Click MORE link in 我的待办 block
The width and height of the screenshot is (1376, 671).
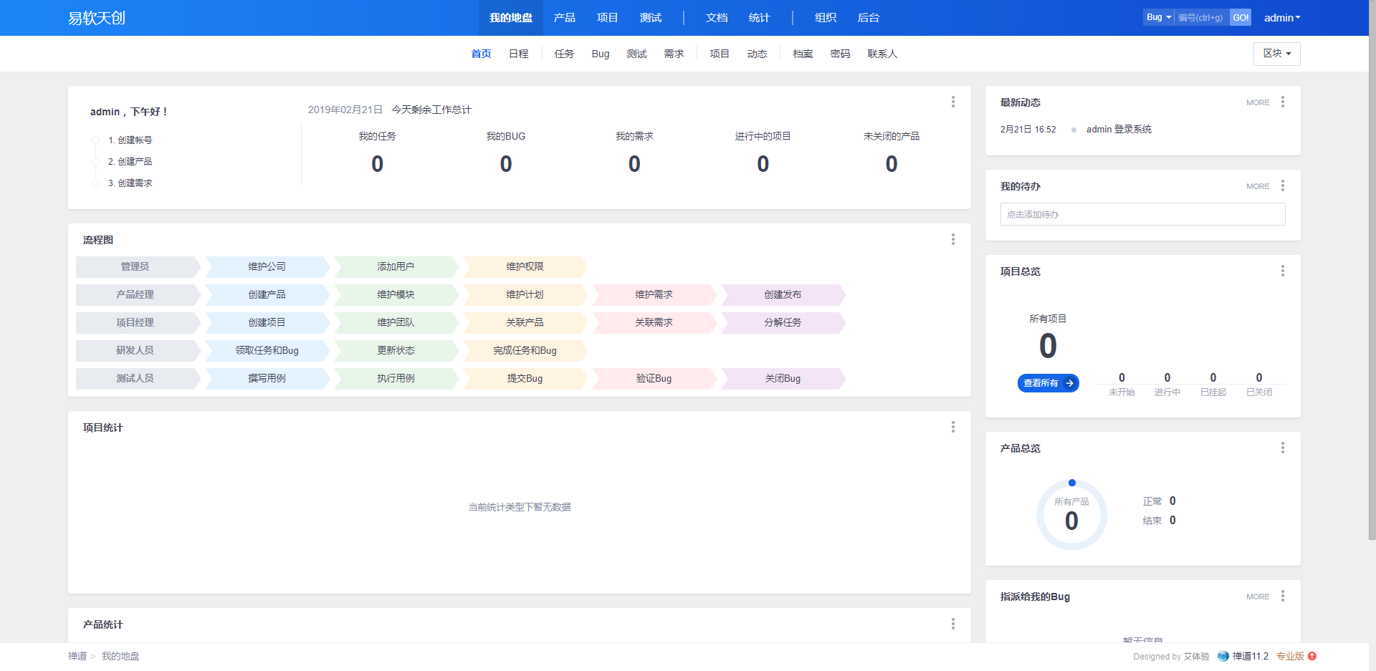[x=1258, y=186]
